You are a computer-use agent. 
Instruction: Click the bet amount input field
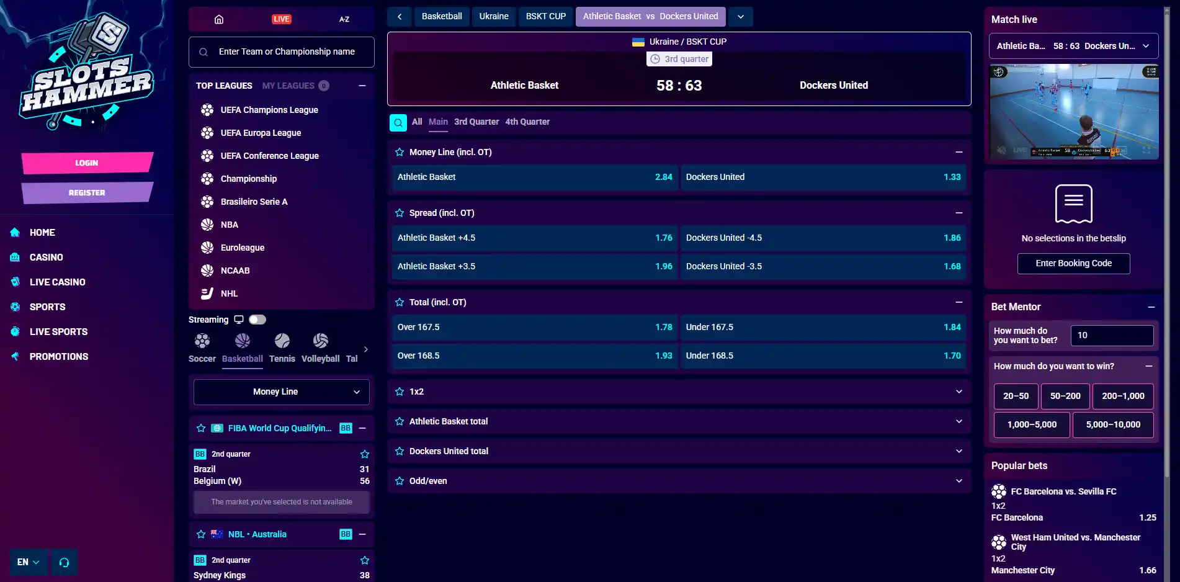(x=1112, y=336)
